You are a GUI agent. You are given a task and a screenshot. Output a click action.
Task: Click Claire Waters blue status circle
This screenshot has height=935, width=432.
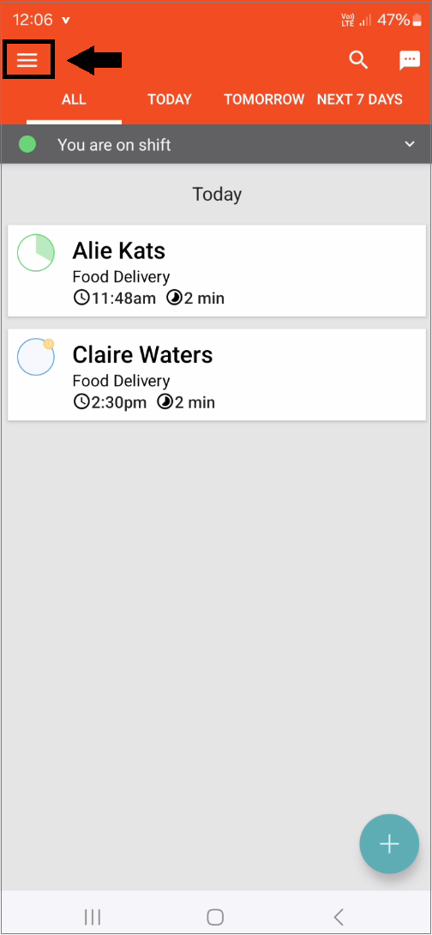tap(36, 357)
